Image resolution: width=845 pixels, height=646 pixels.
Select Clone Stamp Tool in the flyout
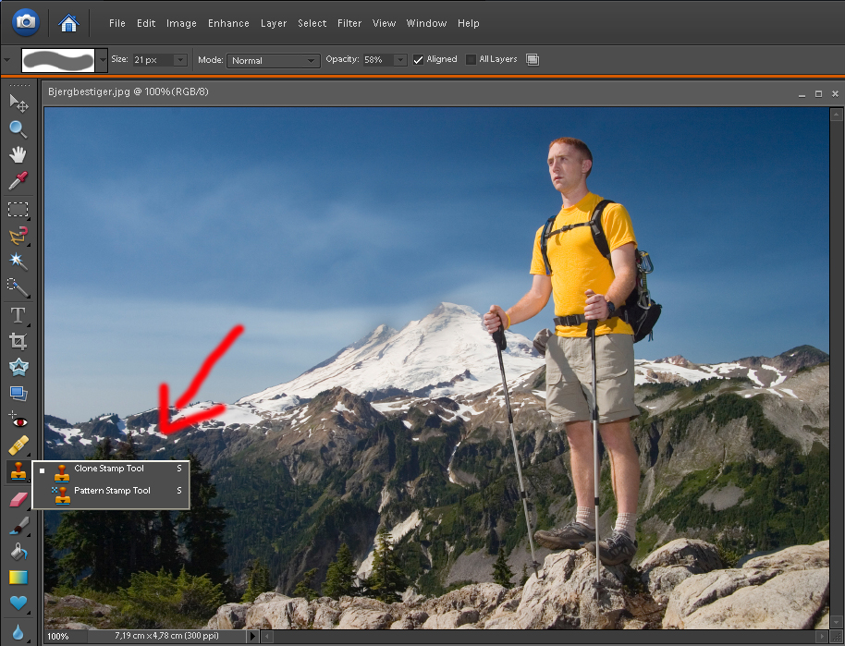point(109,469)
